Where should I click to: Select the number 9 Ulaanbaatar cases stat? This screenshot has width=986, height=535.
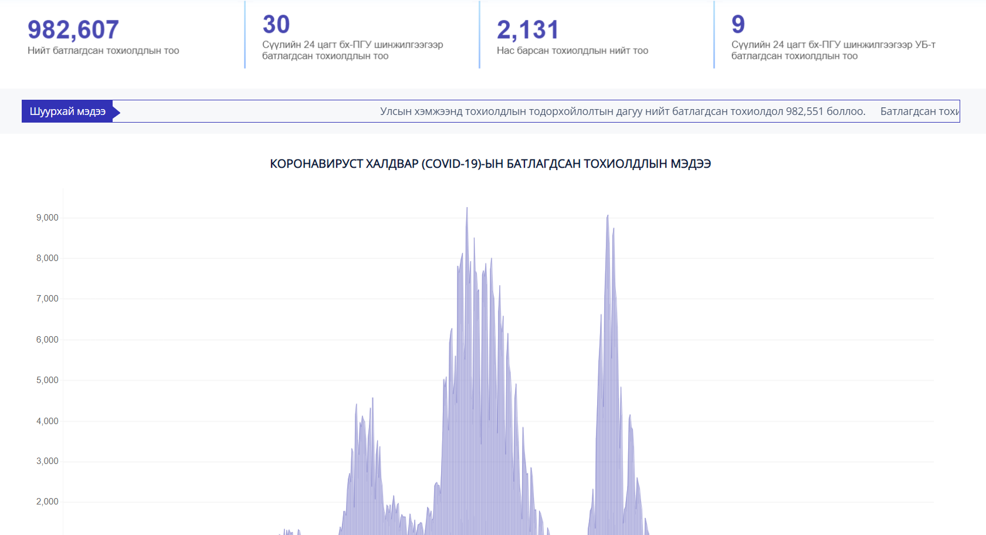738,25
